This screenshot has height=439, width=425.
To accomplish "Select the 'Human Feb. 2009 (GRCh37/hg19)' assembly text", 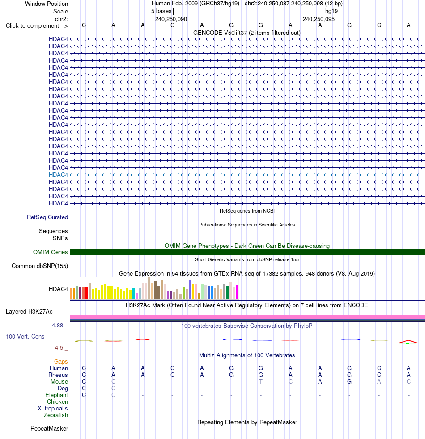I will (x=195, y=4).
